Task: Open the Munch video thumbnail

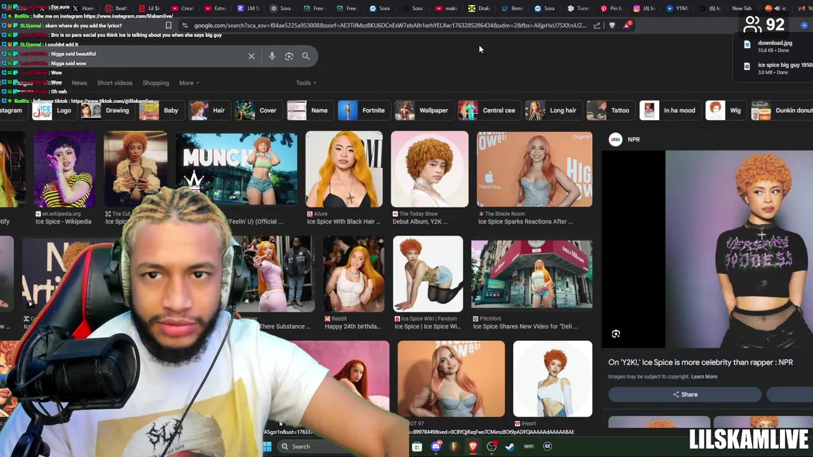Action: click(x=236, y=169)
